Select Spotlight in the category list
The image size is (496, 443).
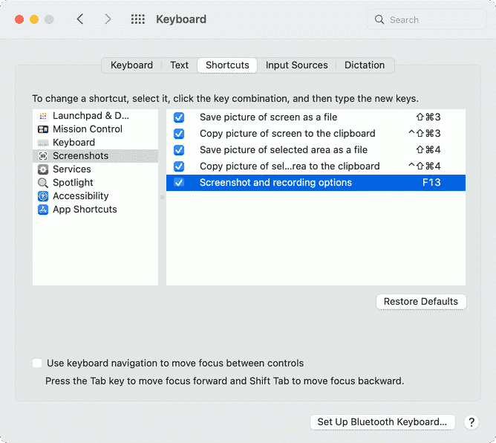coord(95,183)
